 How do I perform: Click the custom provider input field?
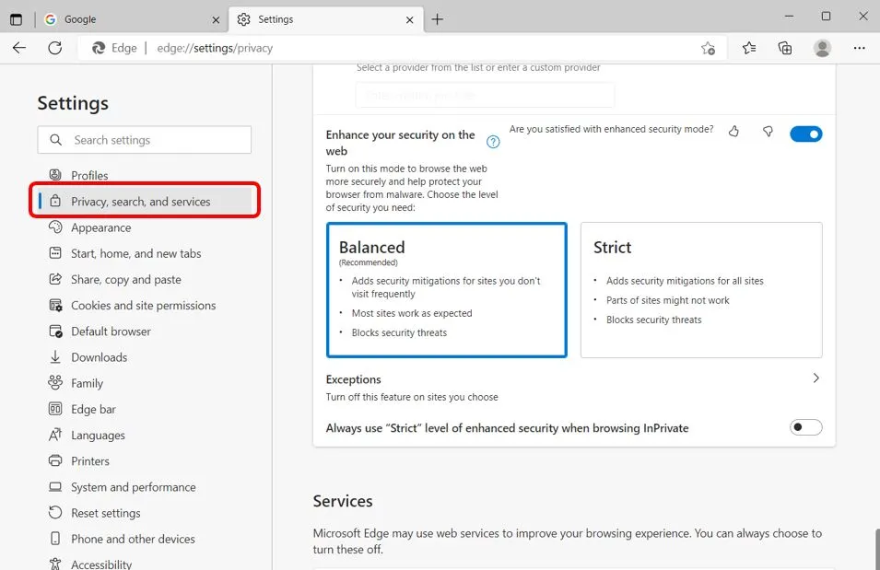tap(485, 95)
